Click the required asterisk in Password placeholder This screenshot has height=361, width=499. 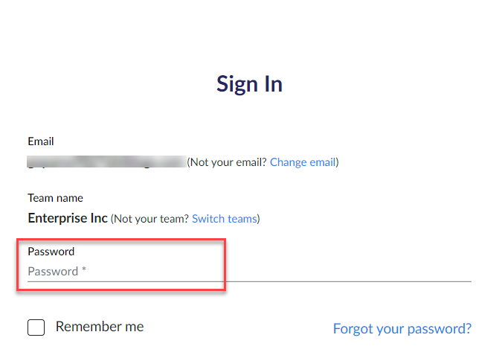[x=84, y=269]
